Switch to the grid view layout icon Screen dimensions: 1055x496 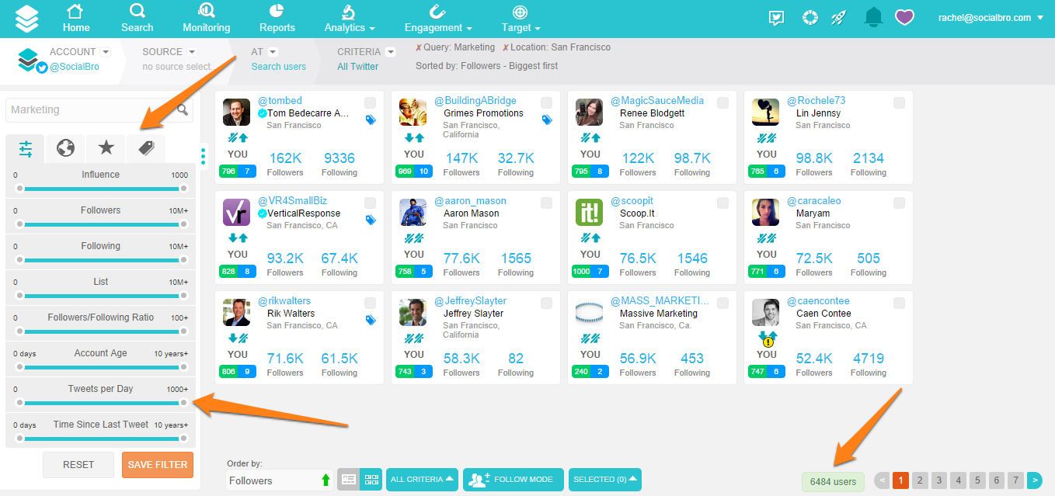coord(371,480)
